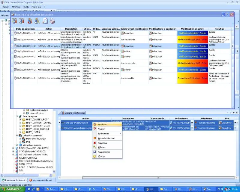Click the scroll-down arrow of the network tree
Screen dimensions: 240x192
(54, 172)
